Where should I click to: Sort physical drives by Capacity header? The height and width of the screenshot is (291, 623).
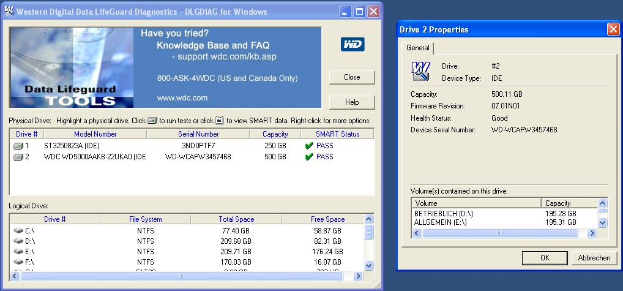275,134
